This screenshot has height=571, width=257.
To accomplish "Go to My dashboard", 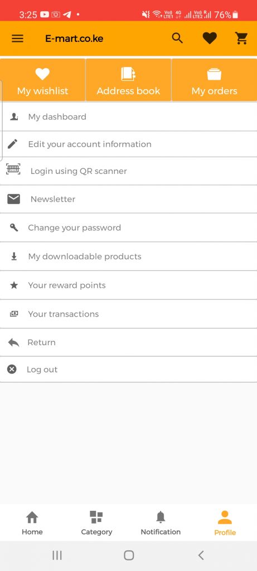I will pyautogui.click(x=128, y=117).
